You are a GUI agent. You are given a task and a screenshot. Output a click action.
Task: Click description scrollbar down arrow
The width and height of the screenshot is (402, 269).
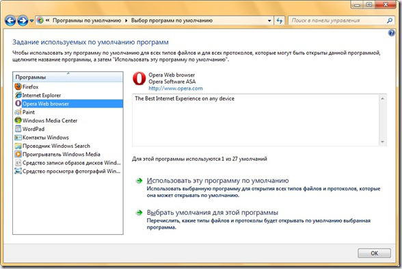pyautogui.click(x=383, y=142)
